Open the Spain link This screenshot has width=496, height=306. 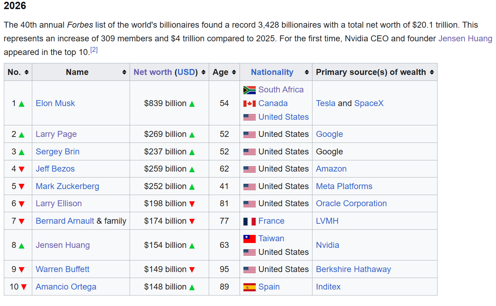tap(269, 287)
